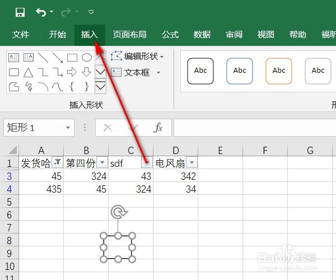Select the scribble shape tool

click(x=29, y=87)
